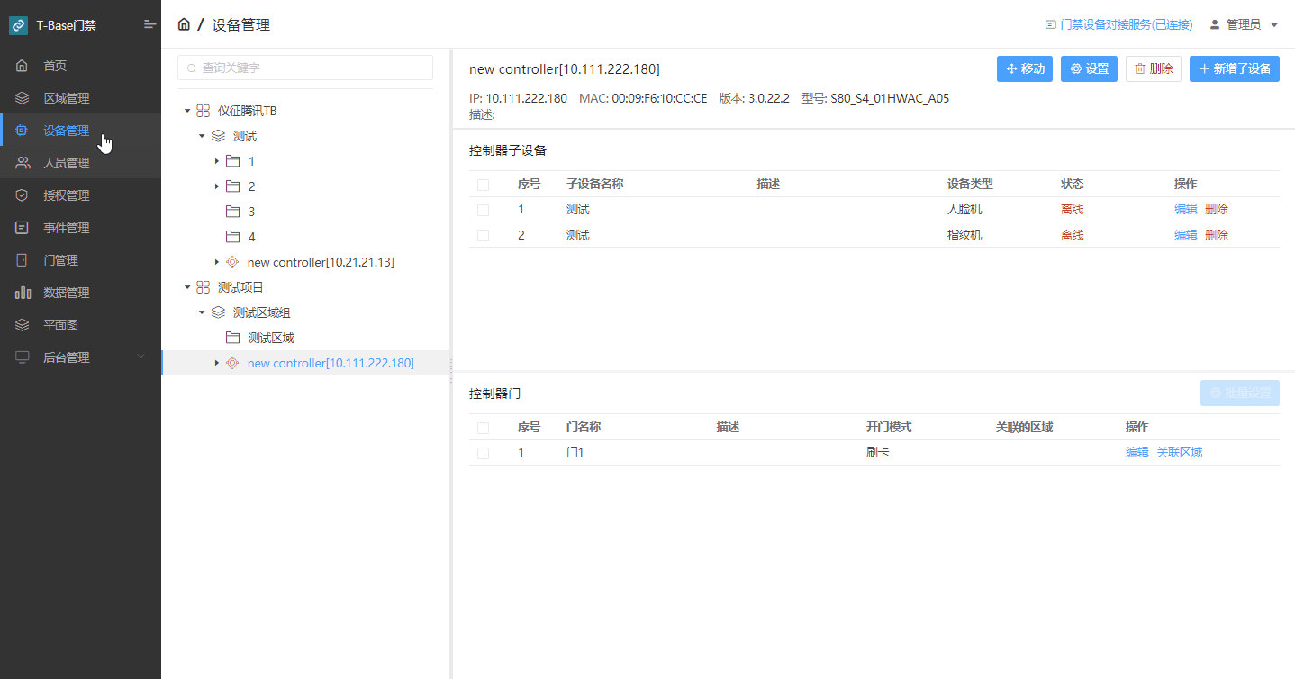
Task: Click the 首页 home icon in sidebar
Action: point(23,66)
